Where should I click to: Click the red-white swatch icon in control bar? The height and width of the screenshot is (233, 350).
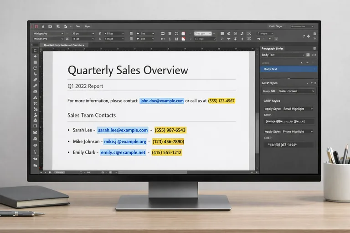pos(183,33)
